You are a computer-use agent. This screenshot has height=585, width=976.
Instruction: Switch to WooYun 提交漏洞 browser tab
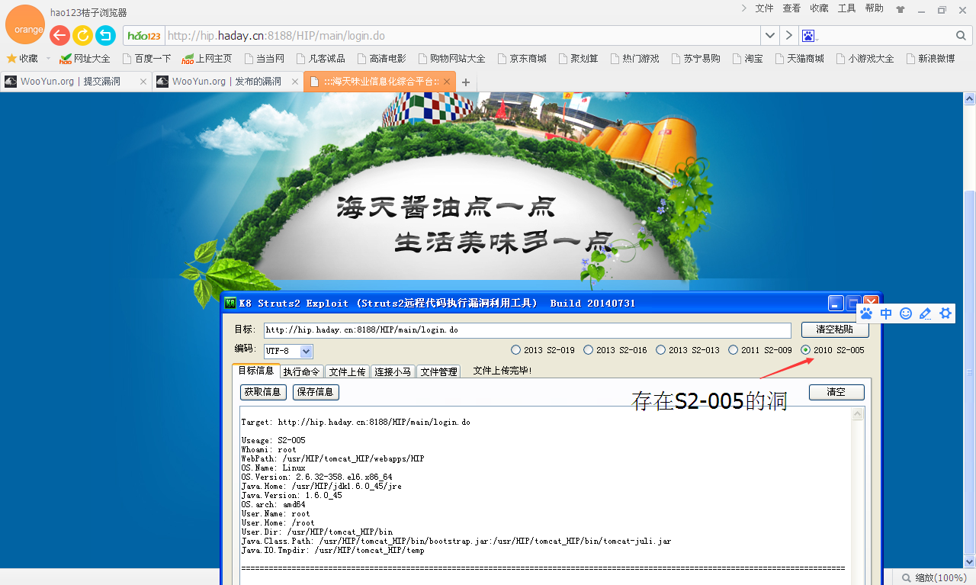click(x=75, y=82)
